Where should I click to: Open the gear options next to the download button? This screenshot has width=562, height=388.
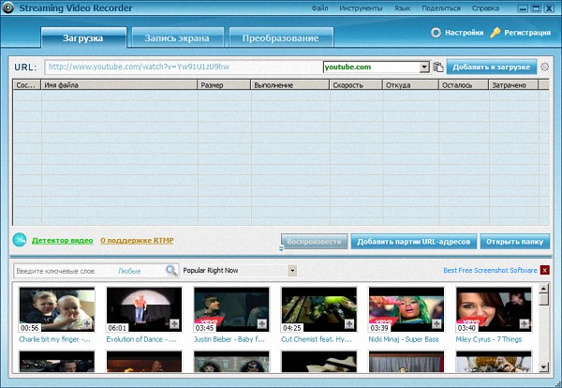coord(545,67)
